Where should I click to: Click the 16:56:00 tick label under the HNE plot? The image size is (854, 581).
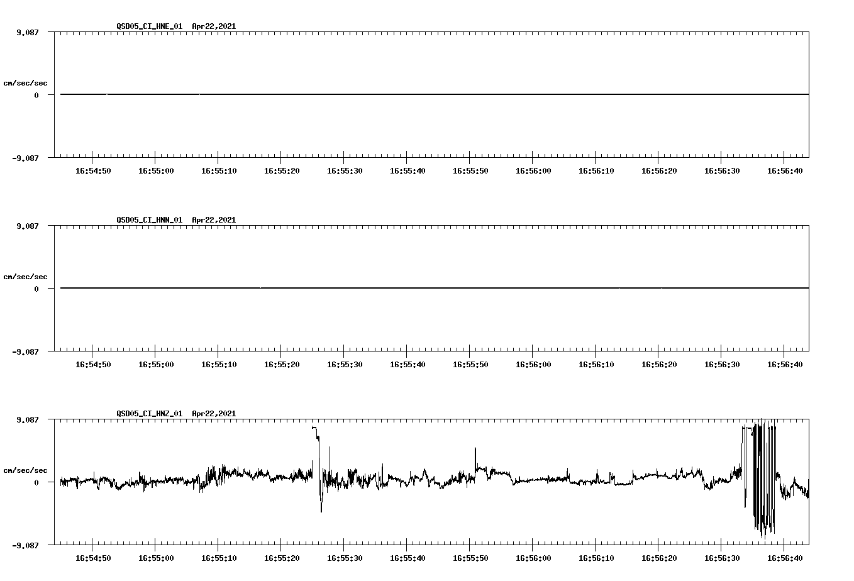point(533,170)
